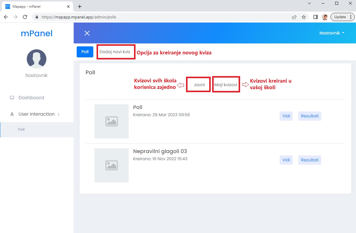
Task: Click Dodaj novi kviz
Action: coord(115,52)
